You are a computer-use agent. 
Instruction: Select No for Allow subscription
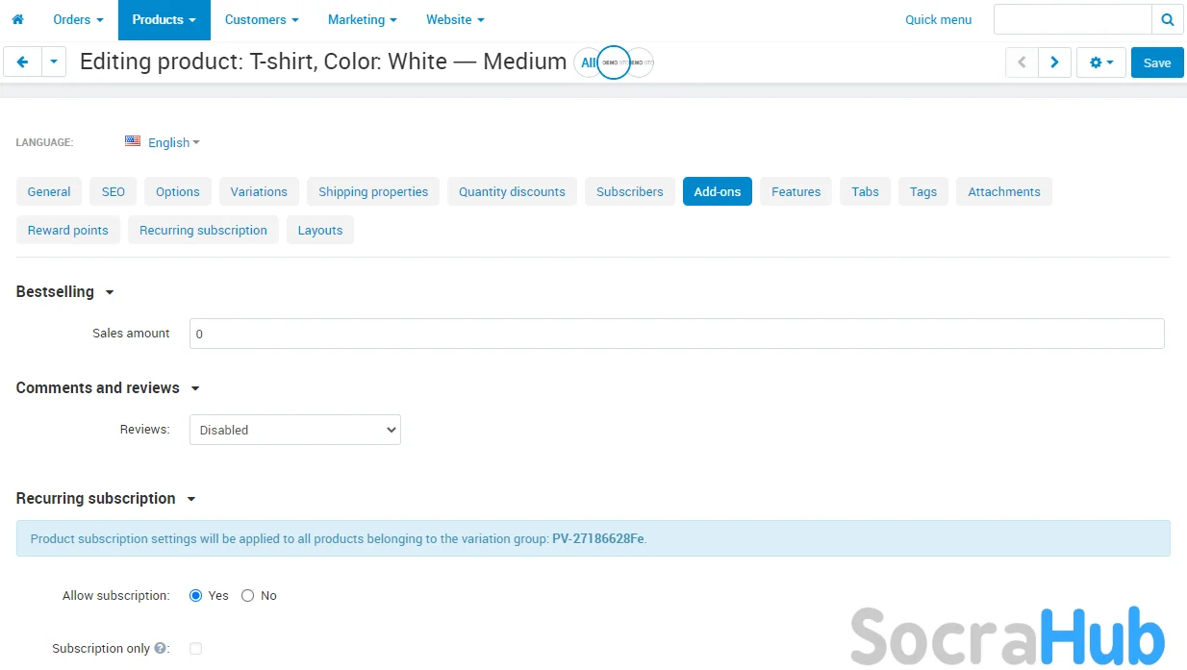click(248, 596)
